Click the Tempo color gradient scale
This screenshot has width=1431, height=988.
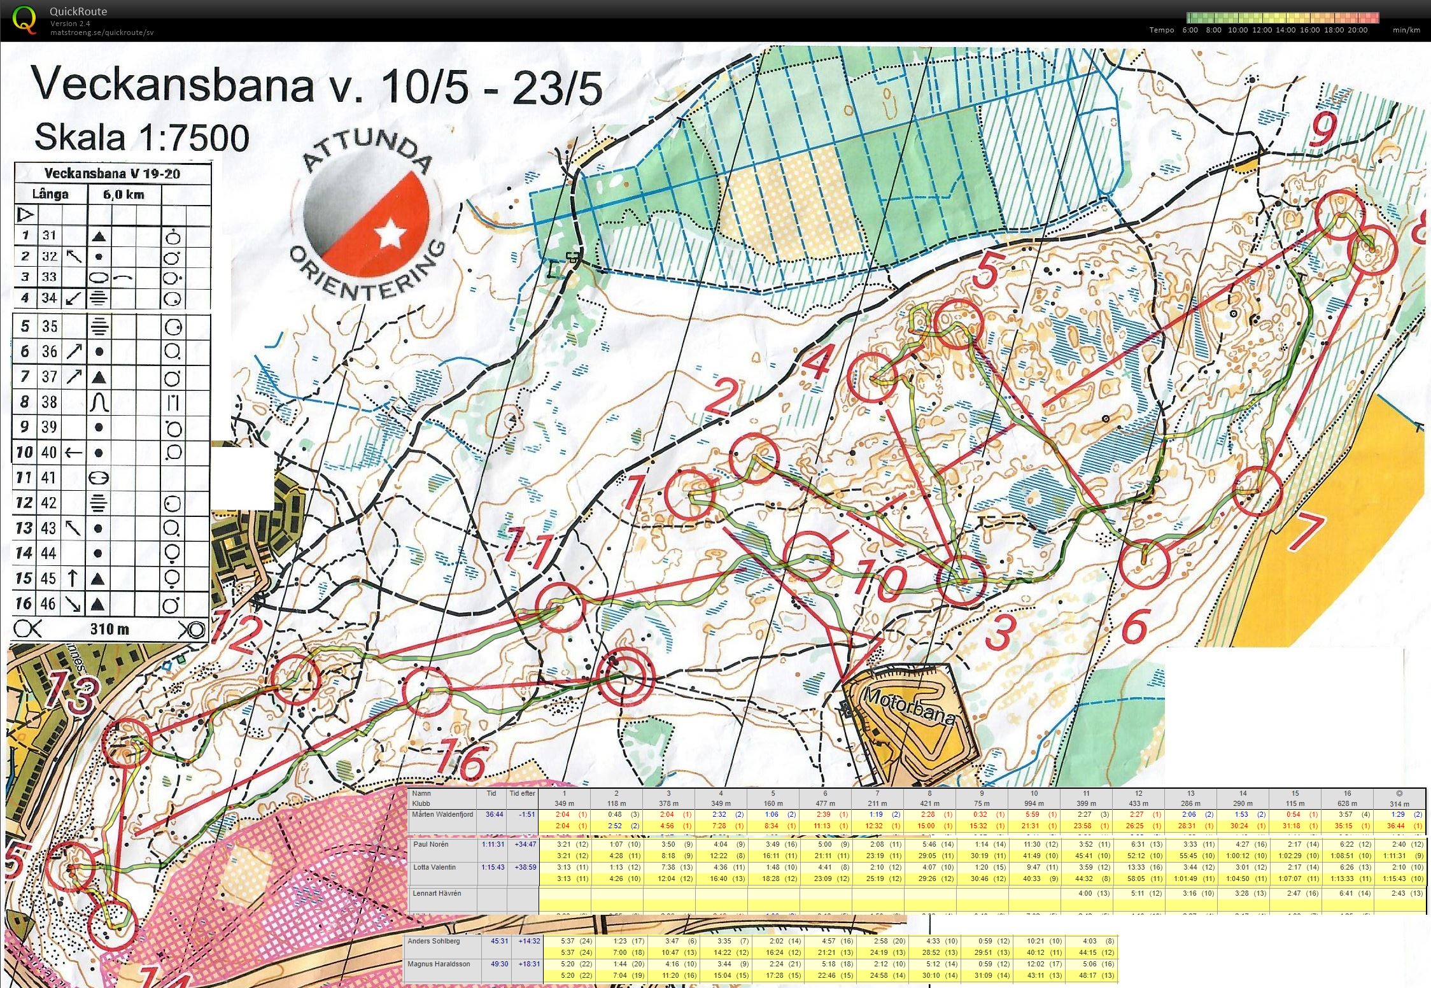[1282, 18]
